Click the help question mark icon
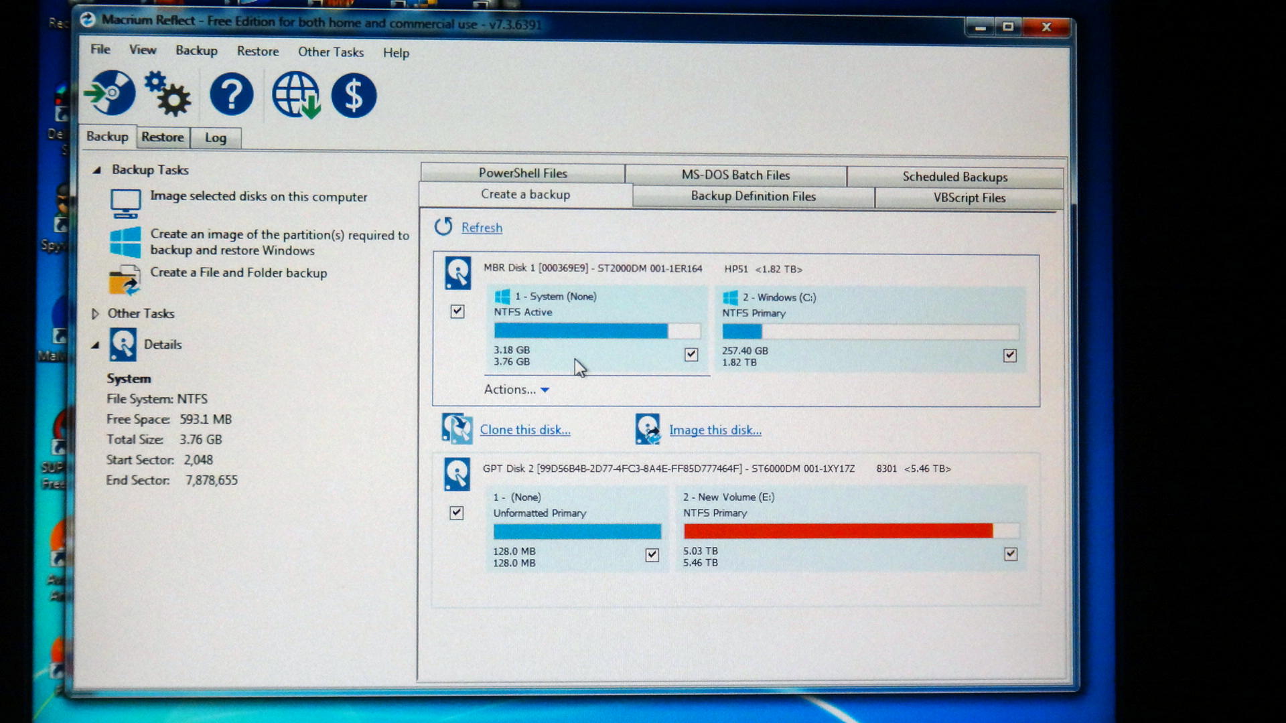 [x=231, y=94]
